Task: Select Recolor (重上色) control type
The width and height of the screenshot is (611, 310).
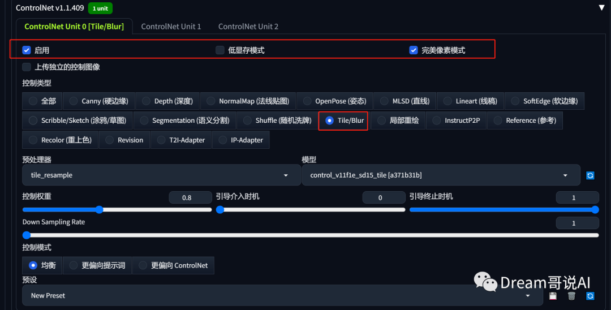Action: (61, 140)
